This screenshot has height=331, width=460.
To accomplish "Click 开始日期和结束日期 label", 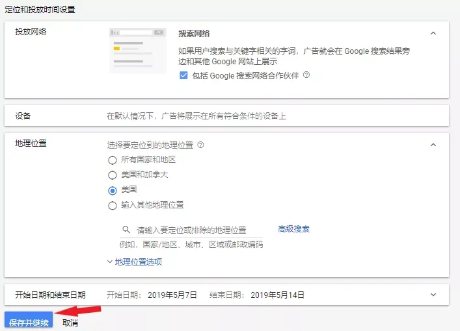I will tap(50, 295).
